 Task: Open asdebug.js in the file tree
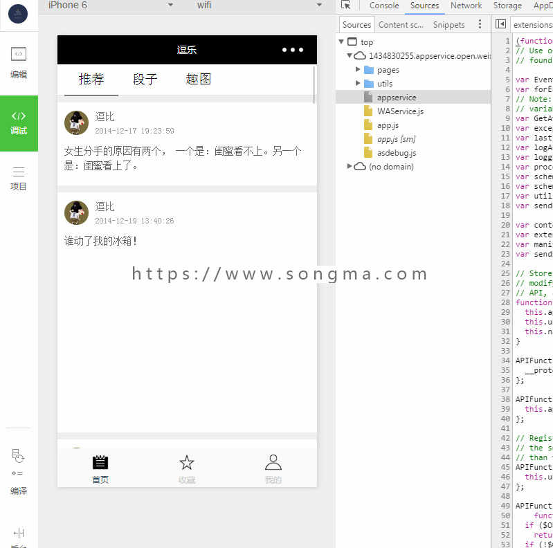(x=397, y=153)
